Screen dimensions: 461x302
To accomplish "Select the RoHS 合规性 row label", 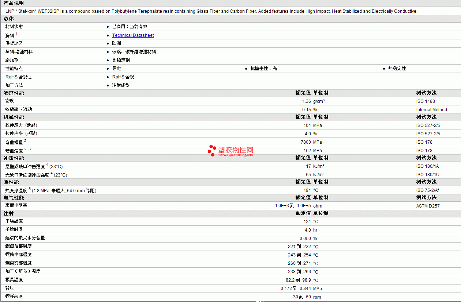I will [x=19, y=77].
